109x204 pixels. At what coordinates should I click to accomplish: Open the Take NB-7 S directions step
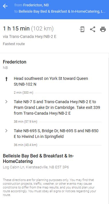[x=57, y=107]
